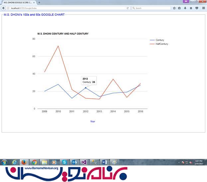Click the fieldset heading "M.S. DHONI's 100s and 50s GOOGLE CHART"
This screenshot has height=182, width=207.
pos(34,15)
